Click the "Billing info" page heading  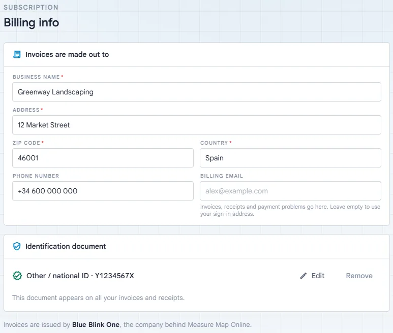point(32,22)
